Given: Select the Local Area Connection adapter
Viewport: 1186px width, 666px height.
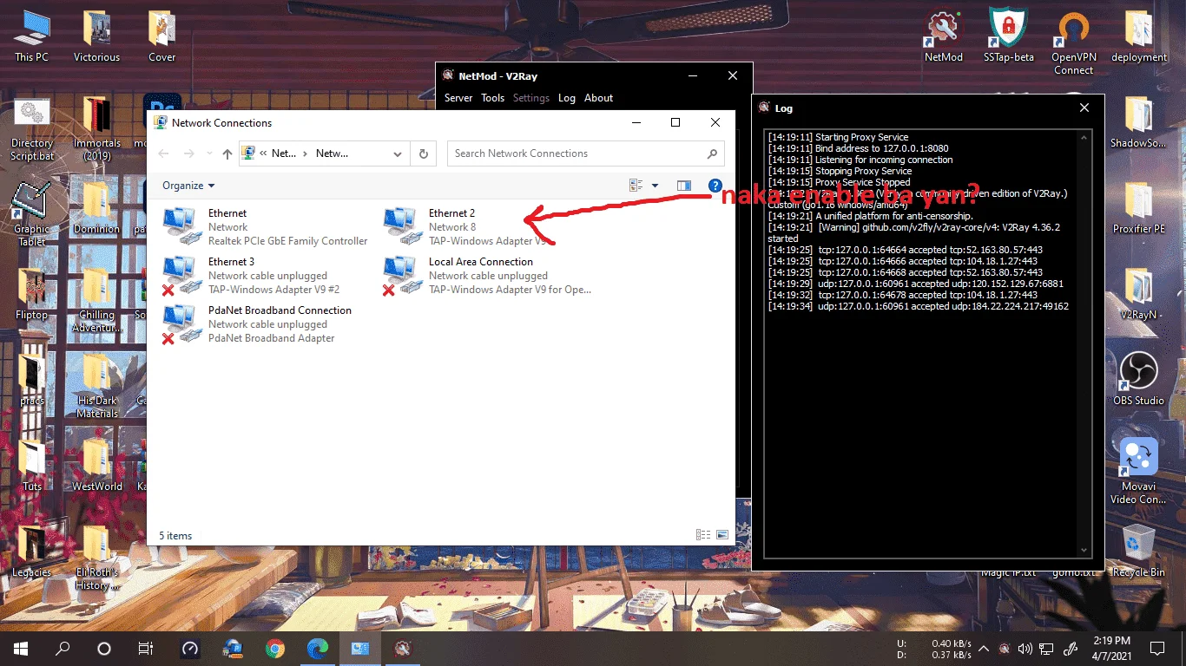Looking at the screenshot, I should tap(488, 276).
